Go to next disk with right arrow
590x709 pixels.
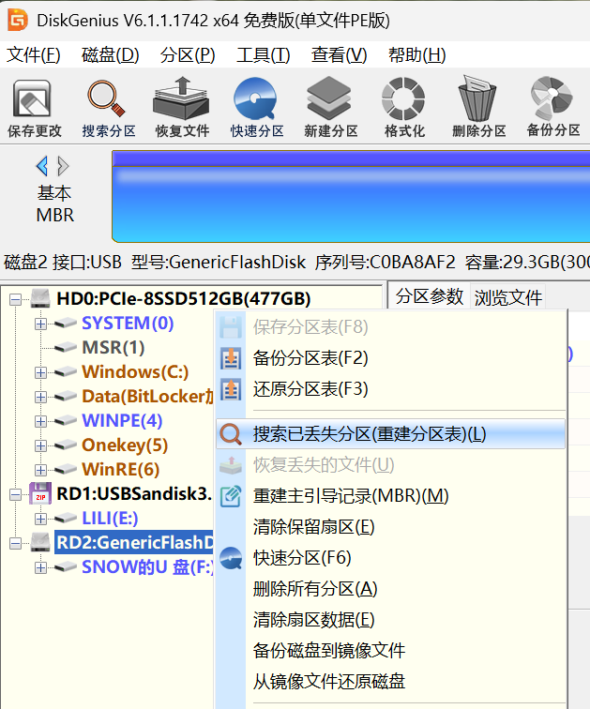[63, 166]
